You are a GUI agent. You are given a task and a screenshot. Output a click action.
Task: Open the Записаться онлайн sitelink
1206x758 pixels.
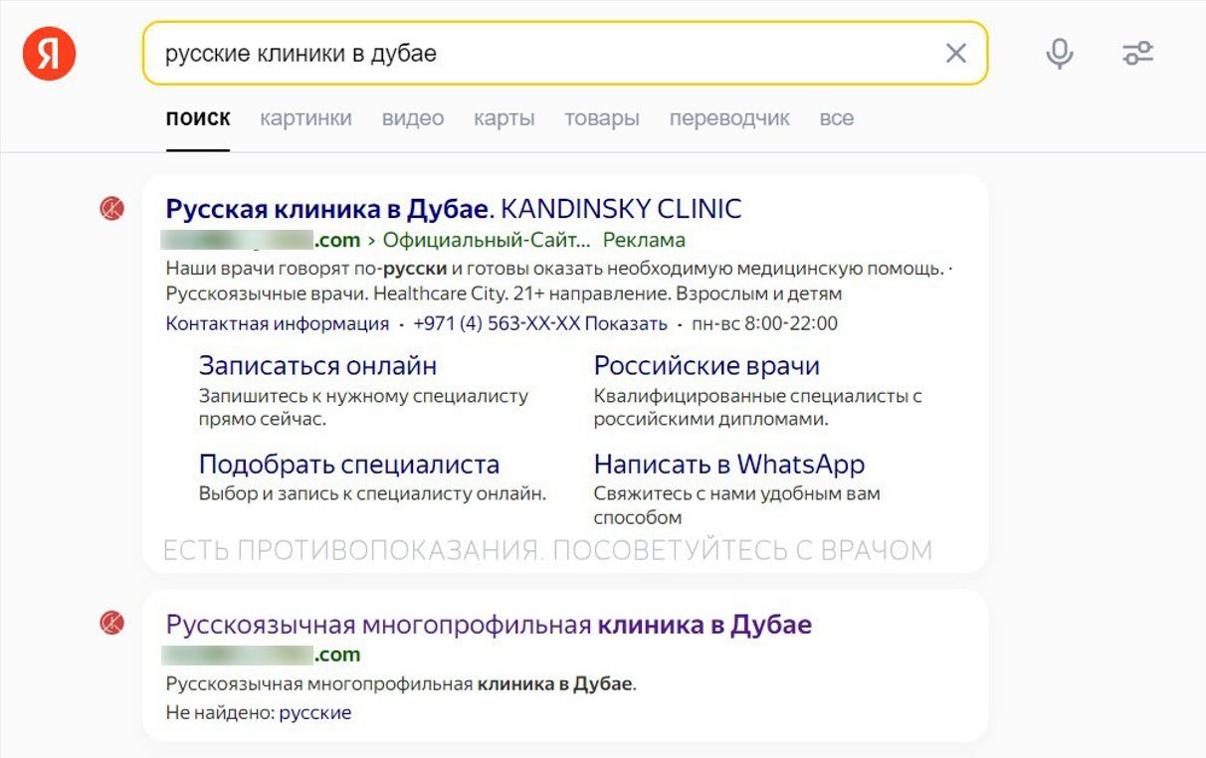(317, 366)
